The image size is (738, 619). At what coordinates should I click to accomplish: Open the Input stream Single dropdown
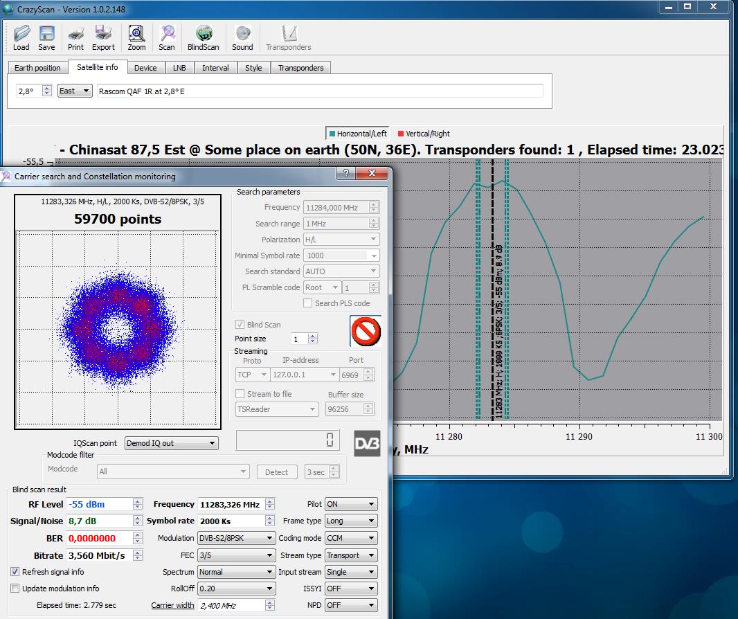[x=351, y=572]
